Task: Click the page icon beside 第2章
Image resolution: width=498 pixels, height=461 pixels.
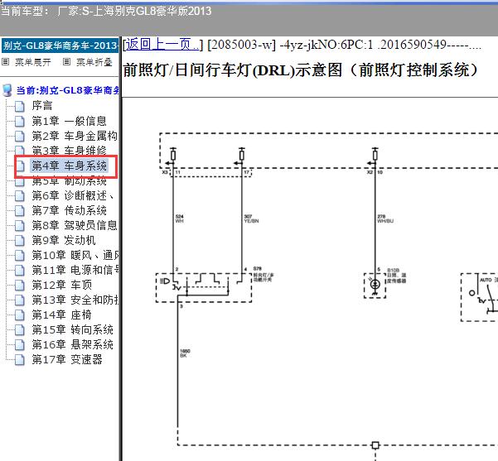Action: 20,136
